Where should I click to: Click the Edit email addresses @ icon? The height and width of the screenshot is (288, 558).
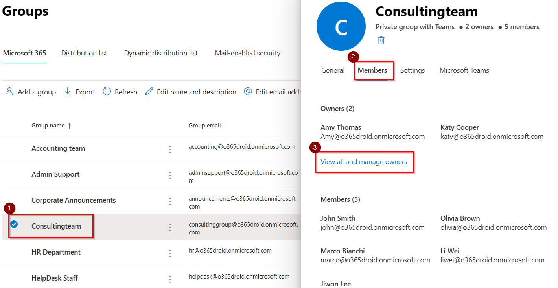pos(248,92)
